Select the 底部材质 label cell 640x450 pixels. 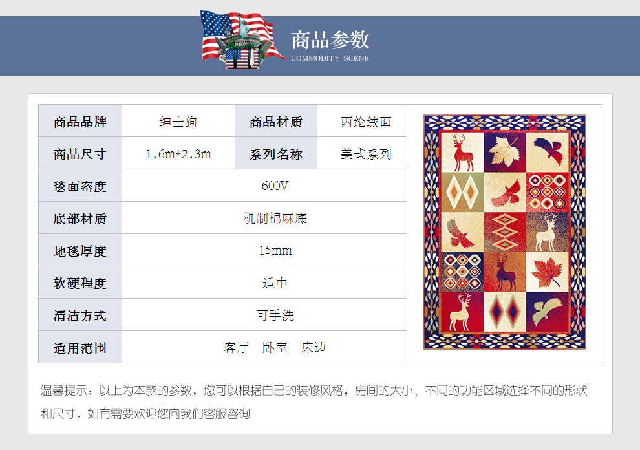point(80,218)
